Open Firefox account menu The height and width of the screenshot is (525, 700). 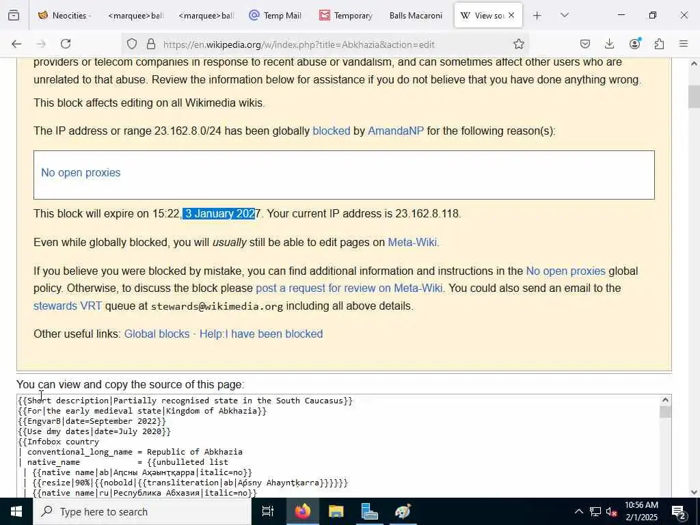634,43
